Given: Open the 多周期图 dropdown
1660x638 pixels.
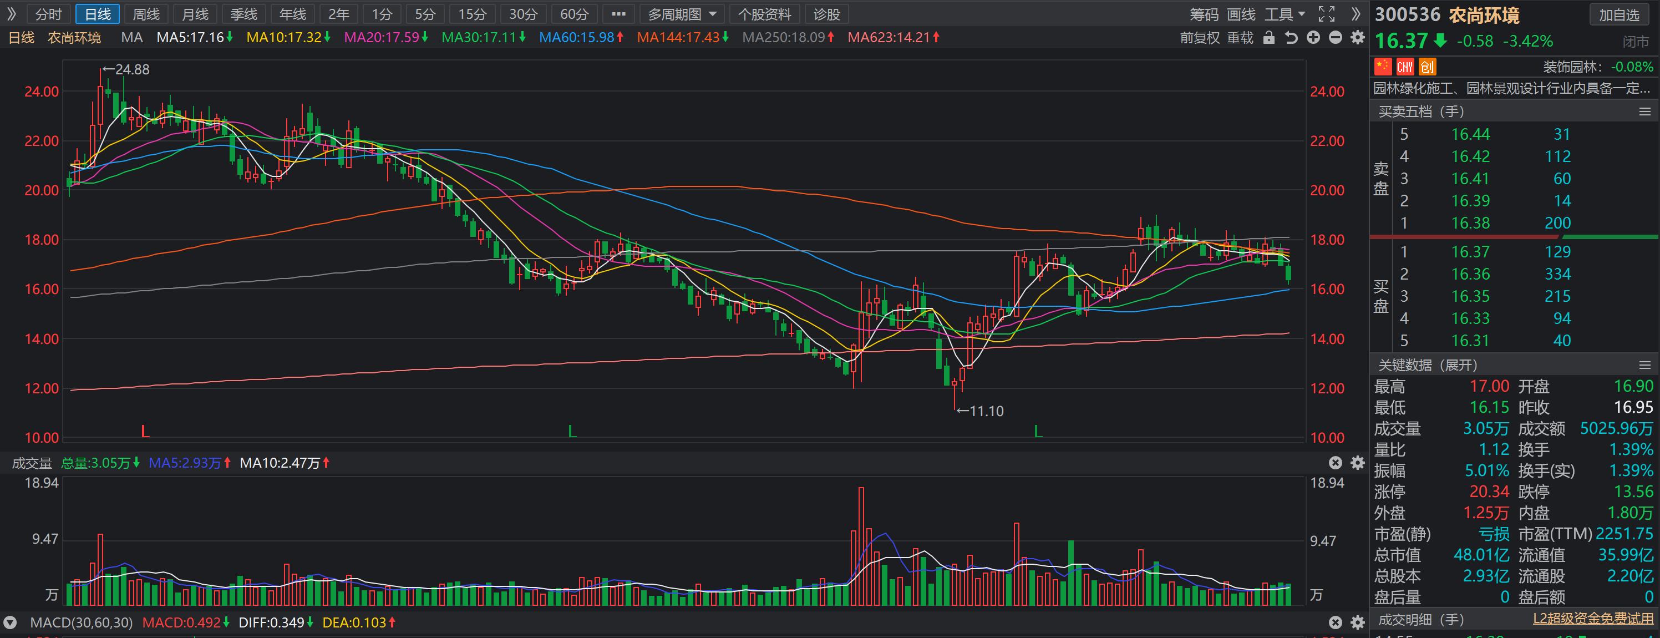Looking at the screenshot, I should tap(682, 14).
